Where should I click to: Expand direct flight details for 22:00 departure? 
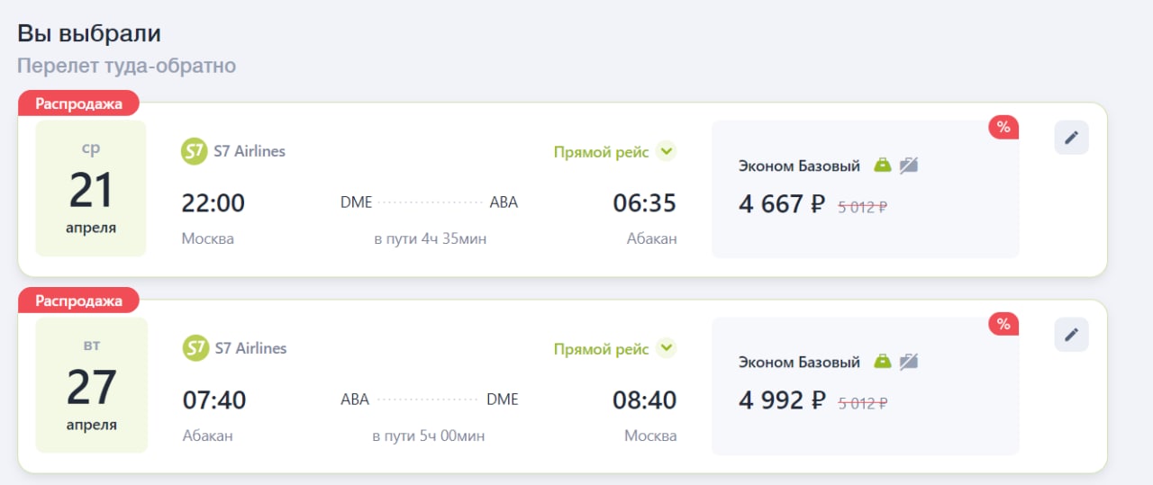pyautogui.click(x=666, y=151)
